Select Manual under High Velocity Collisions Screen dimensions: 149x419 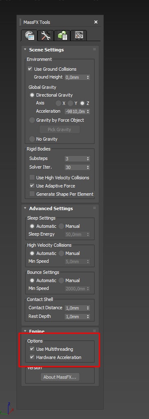click(x=61, y=253)
